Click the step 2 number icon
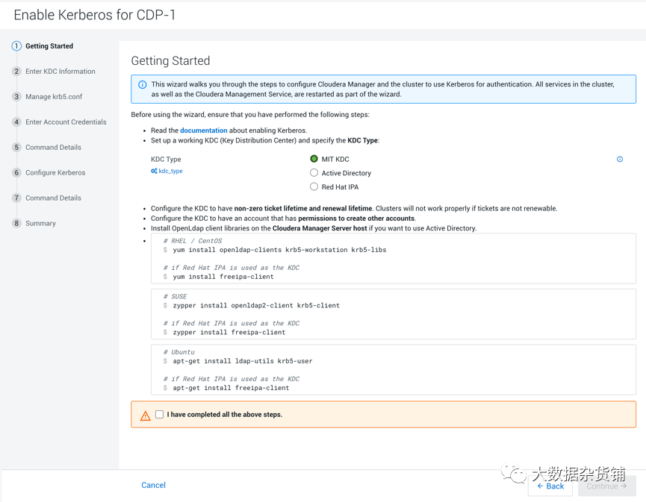646x502 pixels. point(16,72)
